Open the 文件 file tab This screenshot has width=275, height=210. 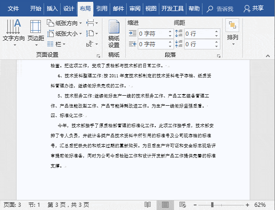click(x=13, y=8)
